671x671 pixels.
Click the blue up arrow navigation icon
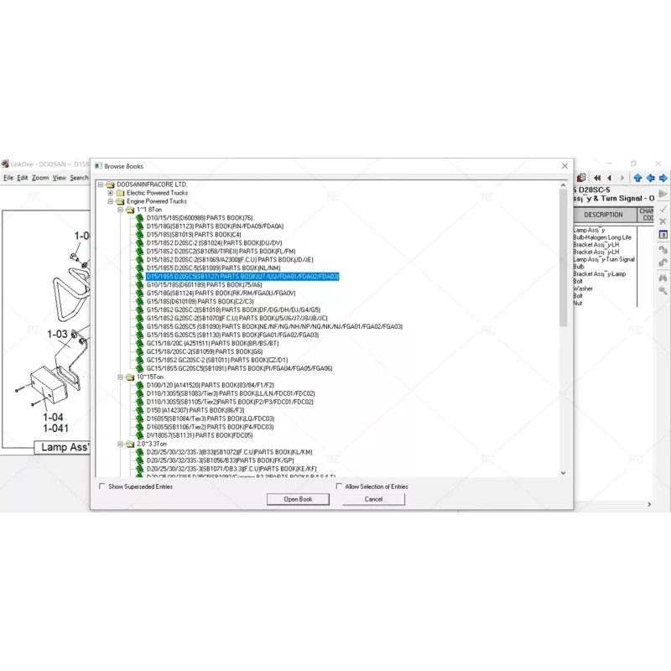pos(637,178)
